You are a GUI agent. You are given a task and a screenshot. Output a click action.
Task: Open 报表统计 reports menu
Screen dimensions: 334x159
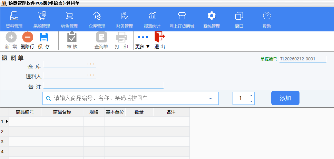point(152,20)
